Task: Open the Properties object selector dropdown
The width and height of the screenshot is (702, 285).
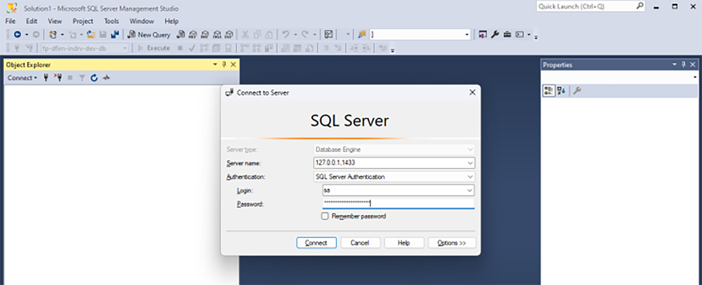Action: [x=695, y=77]
